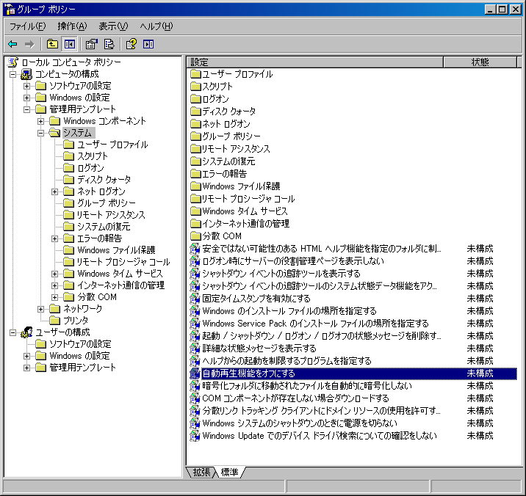
Task: Expand the ネットワーク tree node
Action: (41, 309)
